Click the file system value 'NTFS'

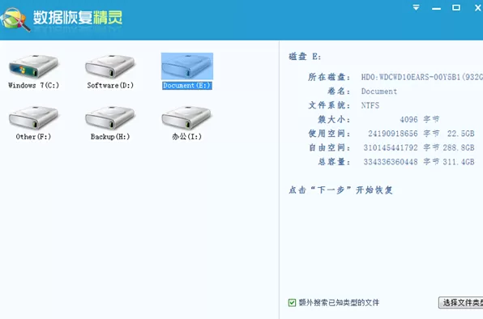point(370,105)
